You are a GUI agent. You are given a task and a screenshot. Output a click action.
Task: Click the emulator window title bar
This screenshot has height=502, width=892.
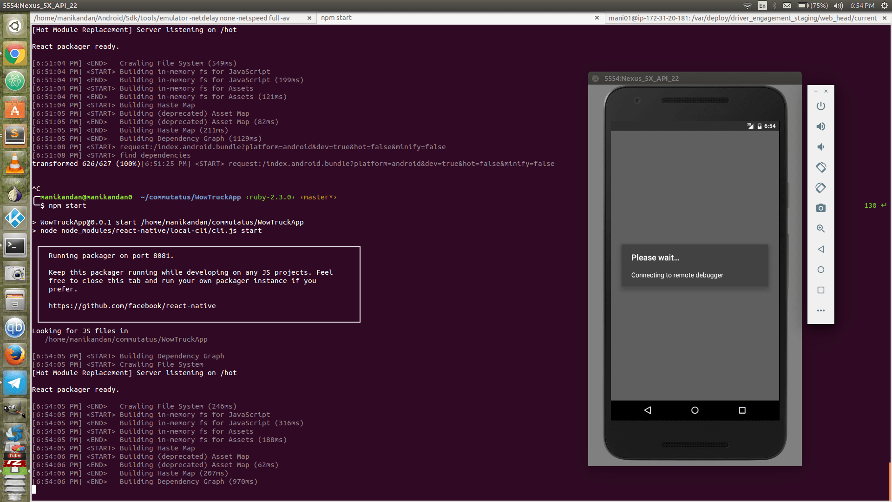pos(695,78)
